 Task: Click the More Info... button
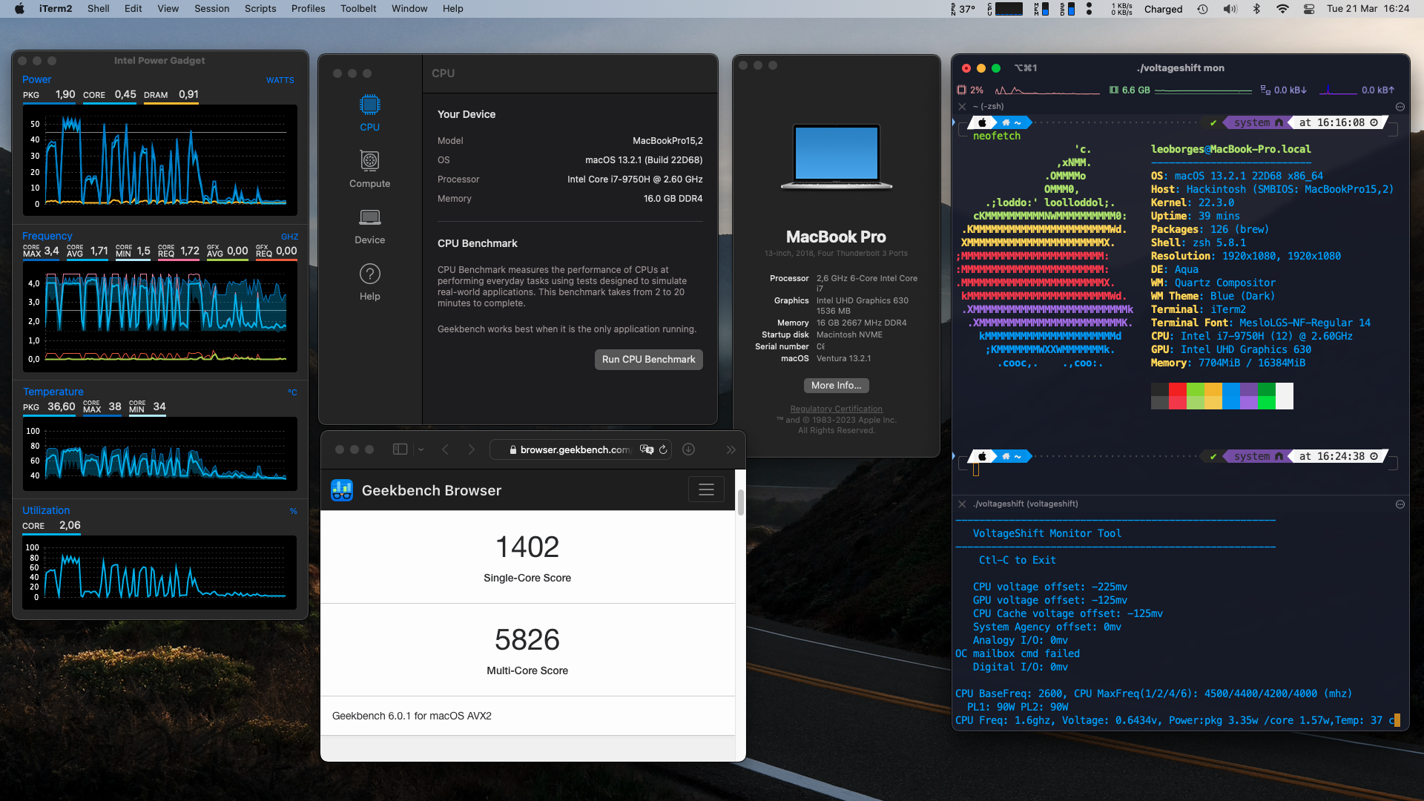point(836,386)
